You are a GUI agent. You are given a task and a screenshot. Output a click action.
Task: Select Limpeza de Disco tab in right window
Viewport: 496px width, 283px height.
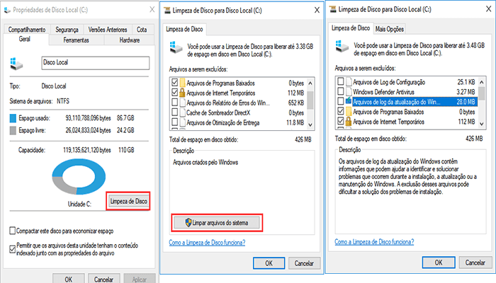(351, 28)
